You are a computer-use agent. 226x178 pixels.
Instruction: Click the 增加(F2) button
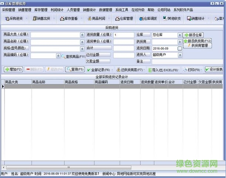(13, 69)
